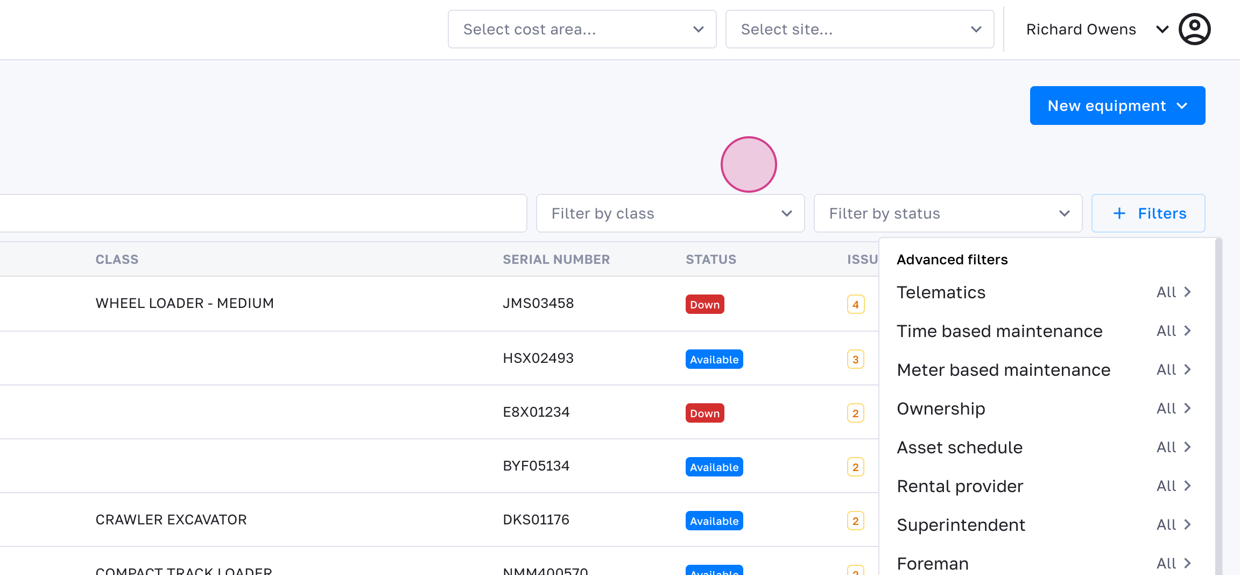Click the Filters button
1240x575 pixels.
tap(1148, 214)
